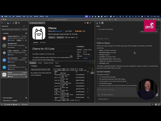Click the Uninstall button for Ollama
Screen dimensions: 161x121
click(59, 38)
